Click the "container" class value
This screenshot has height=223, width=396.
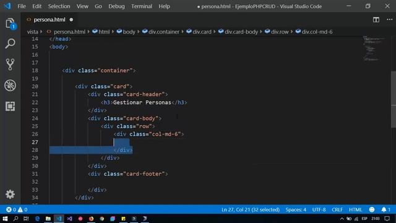point(115,71)
